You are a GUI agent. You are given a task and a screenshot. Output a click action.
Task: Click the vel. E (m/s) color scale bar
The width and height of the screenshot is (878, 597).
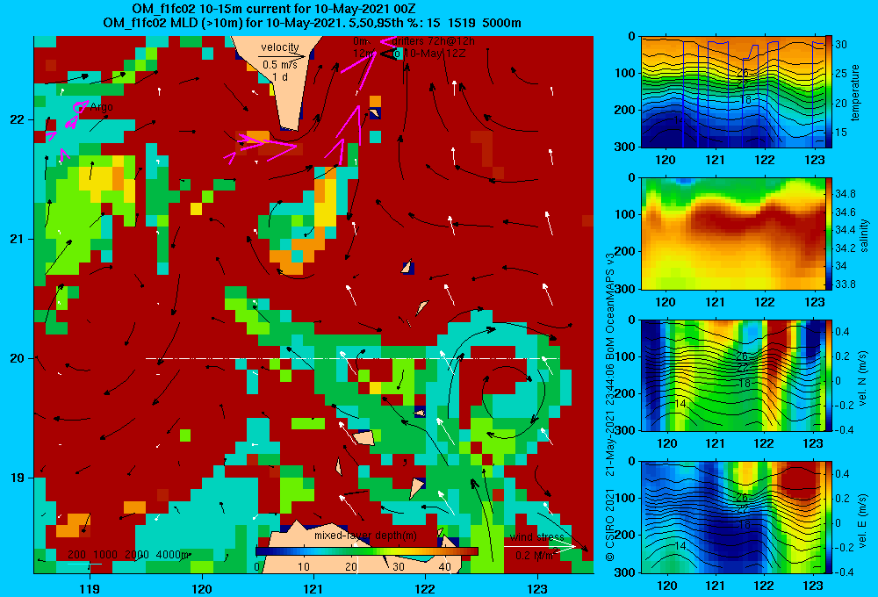(829, 517)
